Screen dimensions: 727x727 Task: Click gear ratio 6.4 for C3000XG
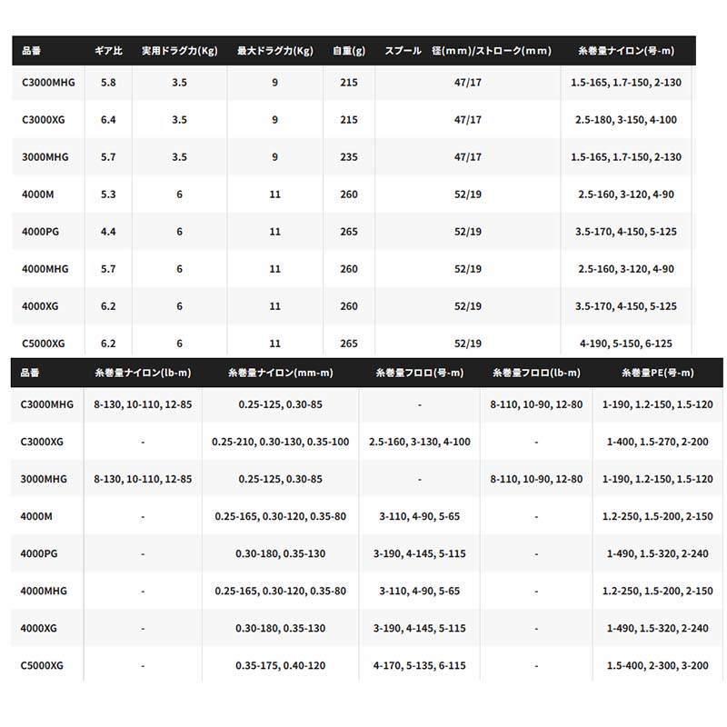click(x=109, y=120)
